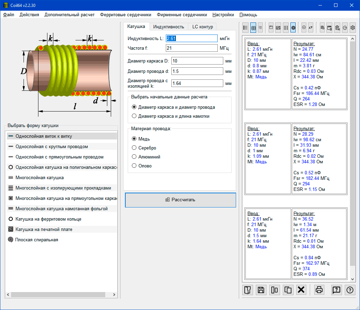
Task: Switch to the Индуктивность tab
Action: tap(169, 27)
